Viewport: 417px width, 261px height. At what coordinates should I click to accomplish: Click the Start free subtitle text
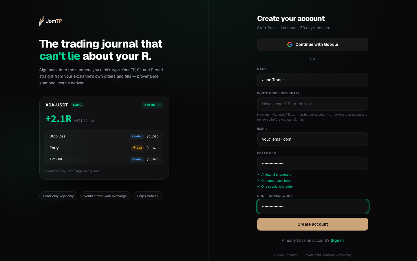[x=294, y=28]
